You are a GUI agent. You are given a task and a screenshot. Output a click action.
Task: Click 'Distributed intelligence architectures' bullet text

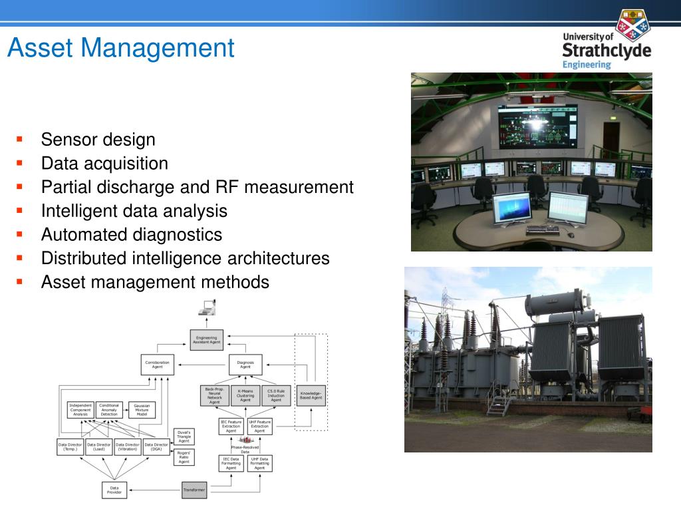tap(186, 259)
